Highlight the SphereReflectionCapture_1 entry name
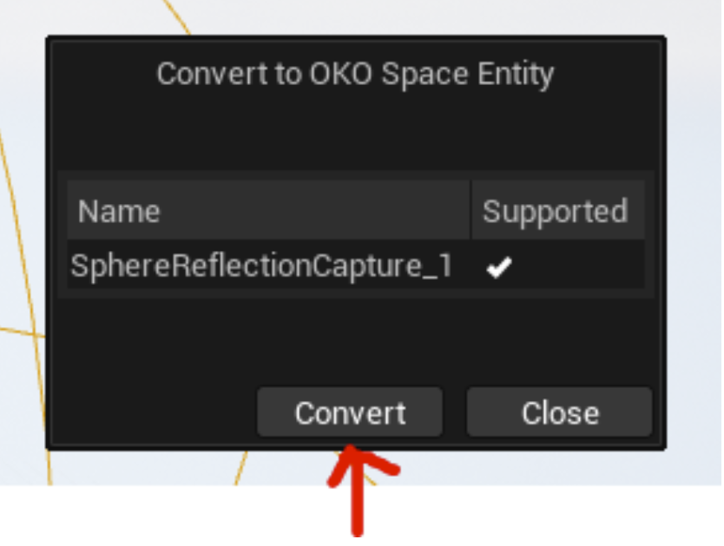The image size is (724, 546). pos(260,266)
